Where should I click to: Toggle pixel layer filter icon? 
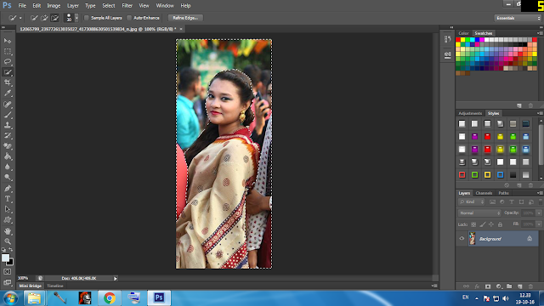pyautogui.click(x=492, y=202)
